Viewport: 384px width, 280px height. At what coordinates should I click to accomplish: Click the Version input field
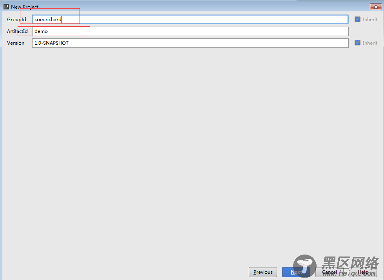190,43
